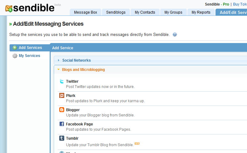Open the My Contacts tab

145,12
